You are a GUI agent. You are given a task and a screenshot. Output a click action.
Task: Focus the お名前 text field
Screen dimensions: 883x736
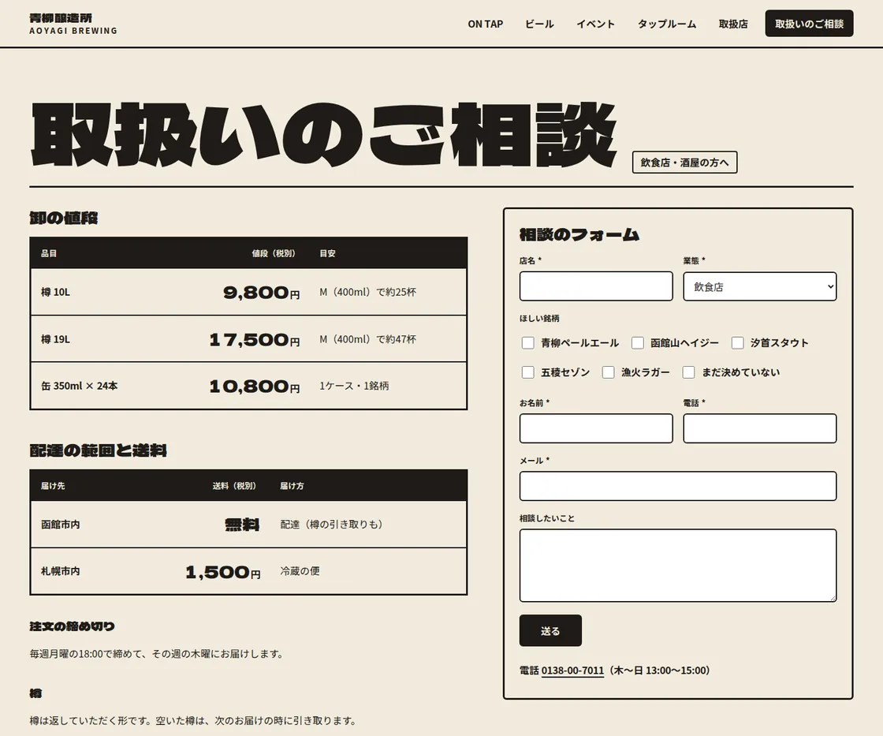pyautogui.click(x=596, y=428)
